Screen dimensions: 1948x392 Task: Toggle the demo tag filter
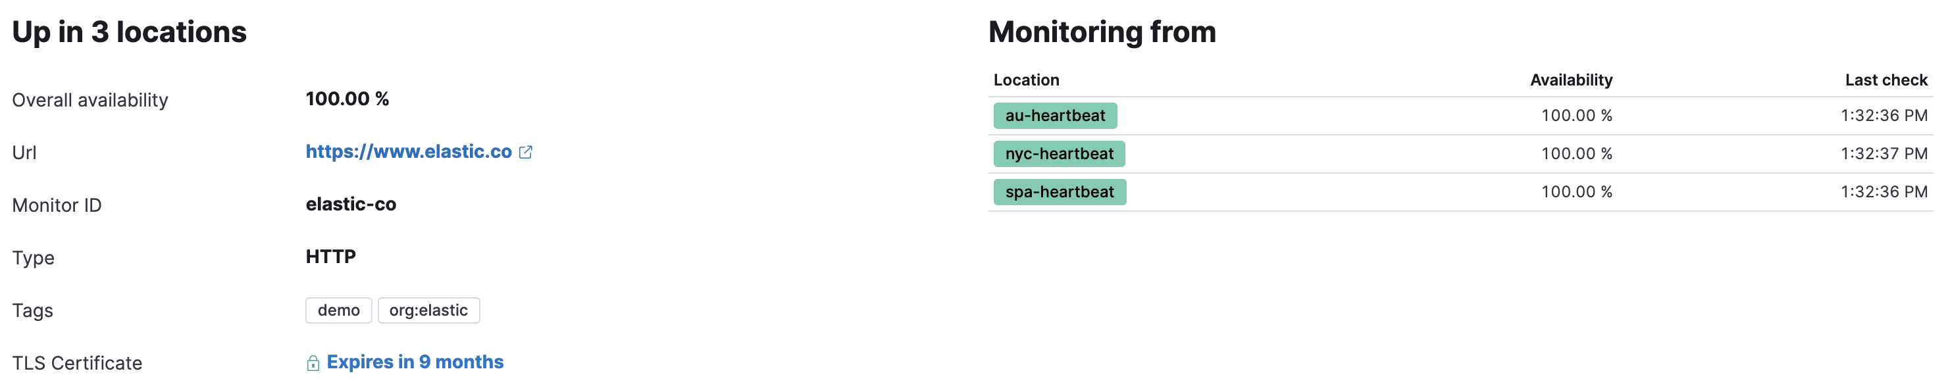338,310
